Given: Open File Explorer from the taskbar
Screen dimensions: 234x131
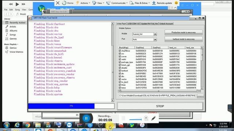Looking at the screenshot, I should click(38, 125).
